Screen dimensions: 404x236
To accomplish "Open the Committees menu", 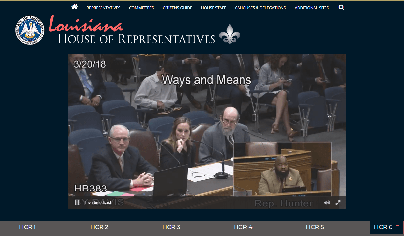I will point(141,8).
